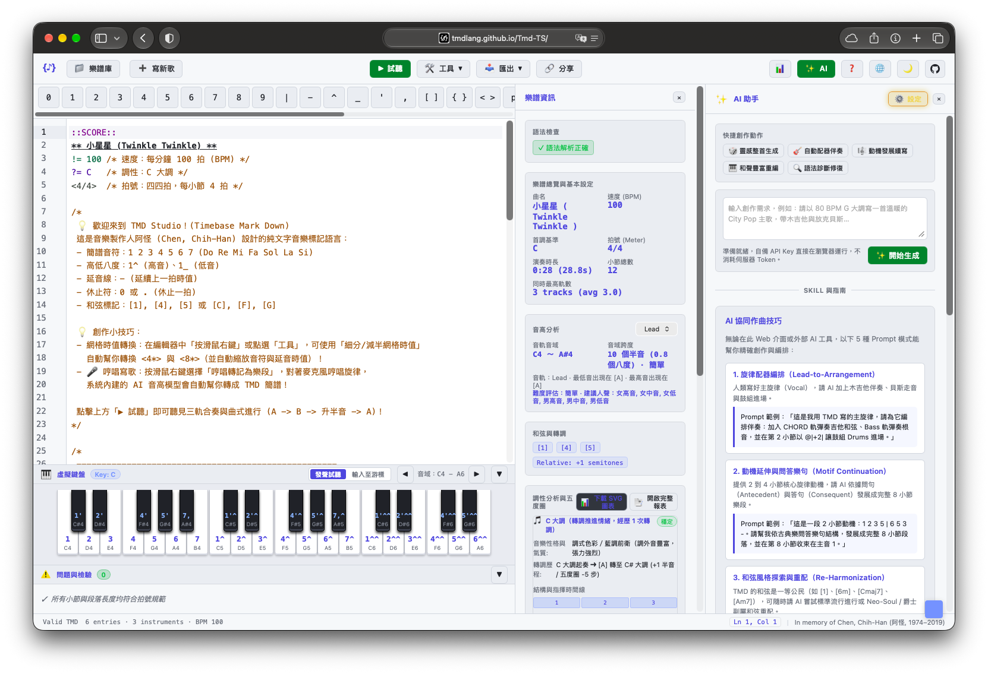
Task: Click the Relative: +1 semitones tag
Action: tap(580, 463)
